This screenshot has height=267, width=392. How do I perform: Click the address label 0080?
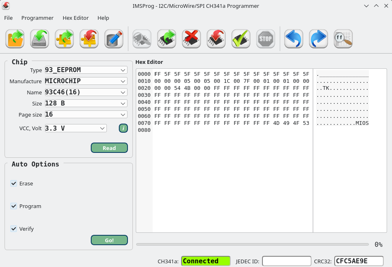click(x=144, y=130)
